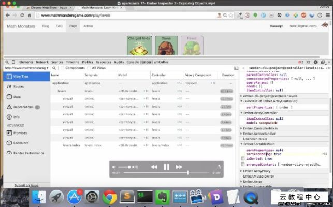Collapse Ember.ArrayController section
Screen dimensions: 333x207
click(x=284, y=113)
